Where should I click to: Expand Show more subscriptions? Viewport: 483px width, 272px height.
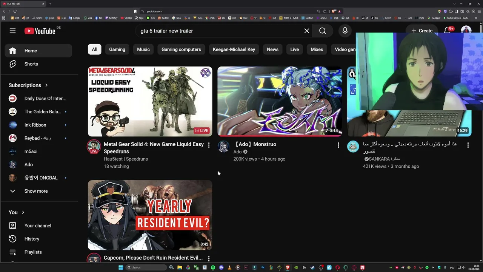click(x=38, y=191)
